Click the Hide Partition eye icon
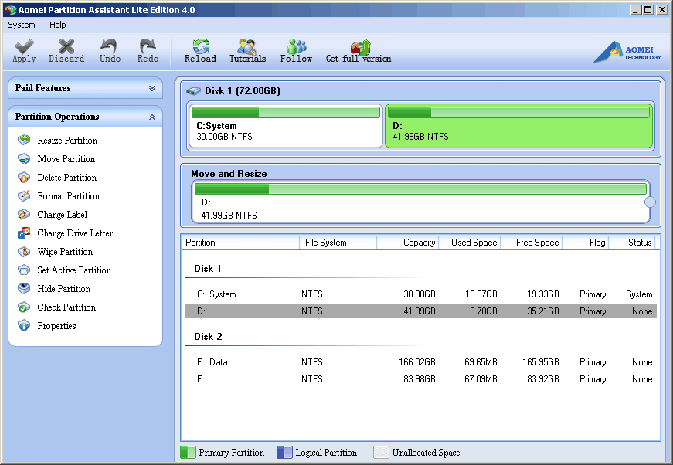This screenshot has width=673, height=465. 24,288
